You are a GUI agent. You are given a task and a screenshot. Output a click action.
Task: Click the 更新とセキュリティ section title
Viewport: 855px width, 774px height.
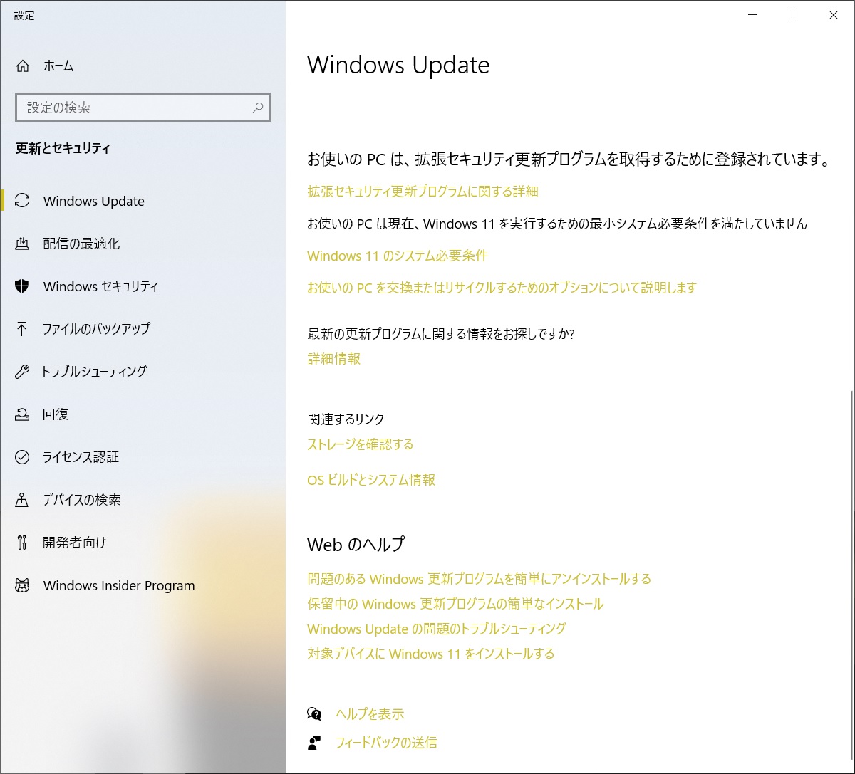63,148
